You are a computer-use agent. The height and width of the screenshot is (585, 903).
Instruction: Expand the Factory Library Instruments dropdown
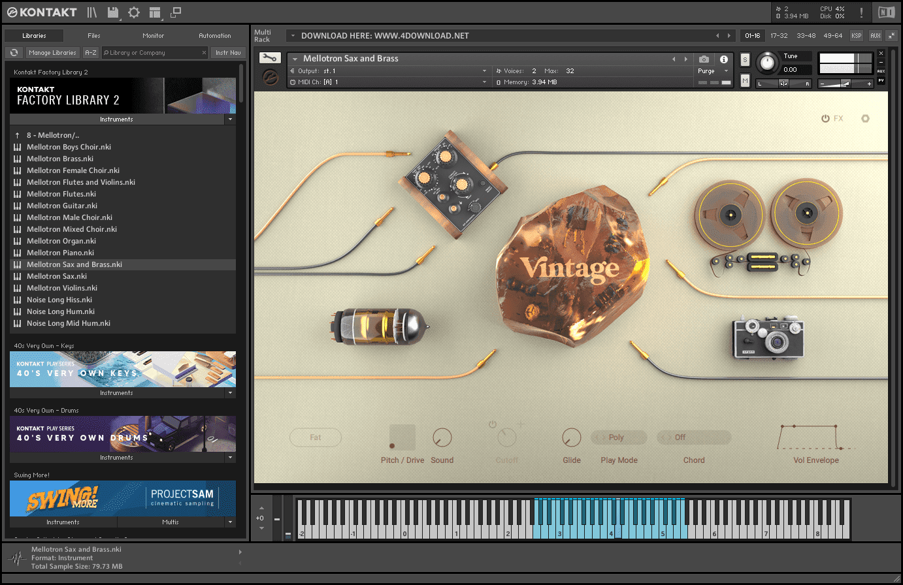[230, 119]
